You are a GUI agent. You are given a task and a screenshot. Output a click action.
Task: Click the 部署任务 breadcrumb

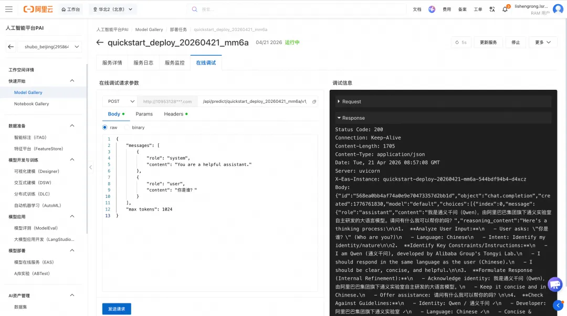pos(178,29)
